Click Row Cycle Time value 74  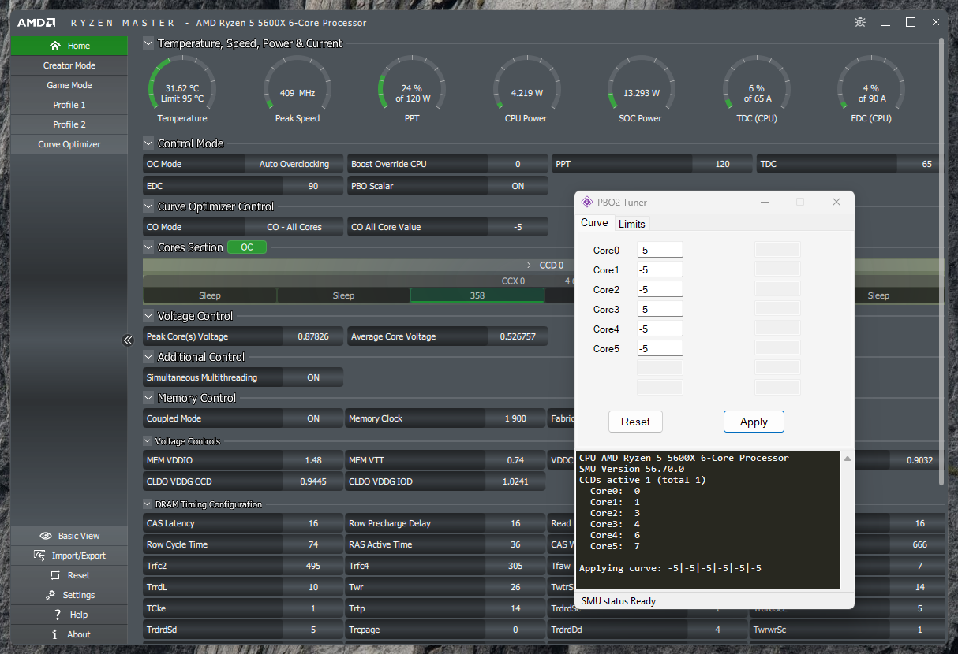(x=313, y=544)
